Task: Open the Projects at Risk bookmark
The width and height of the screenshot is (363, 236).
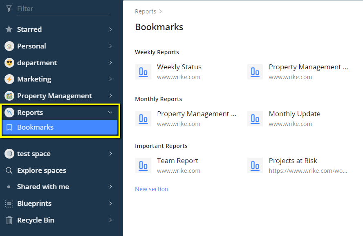Action: [293, 161]
